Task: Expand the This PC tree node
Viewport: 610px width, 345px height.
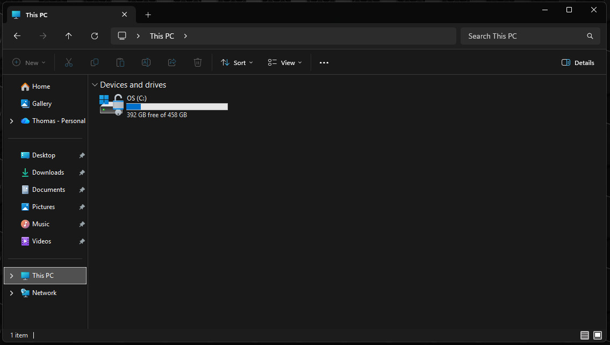Action: 12,276
